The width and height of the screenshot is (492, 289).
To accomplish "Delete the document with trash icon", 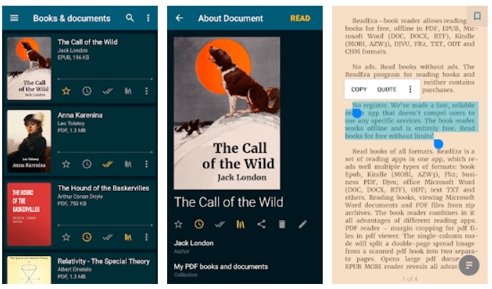I will tap(282, 224).
